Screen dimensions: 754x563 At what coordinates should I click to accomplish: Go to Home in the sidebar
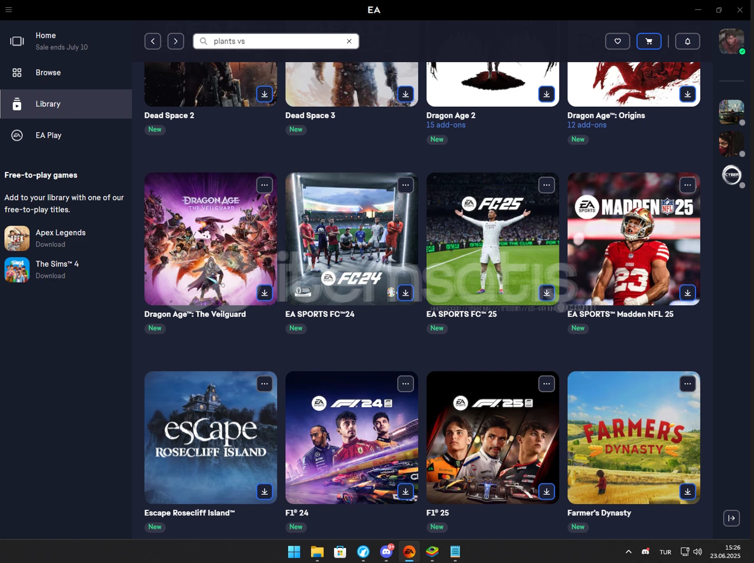coord(66,41)
